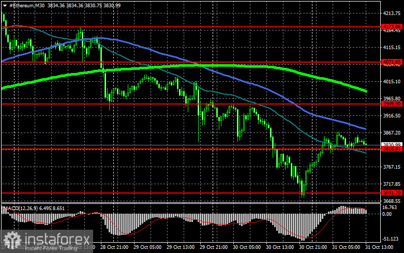Click the current price label 3830.99
Screen dimensions: 404x253
tap(392, 144)
